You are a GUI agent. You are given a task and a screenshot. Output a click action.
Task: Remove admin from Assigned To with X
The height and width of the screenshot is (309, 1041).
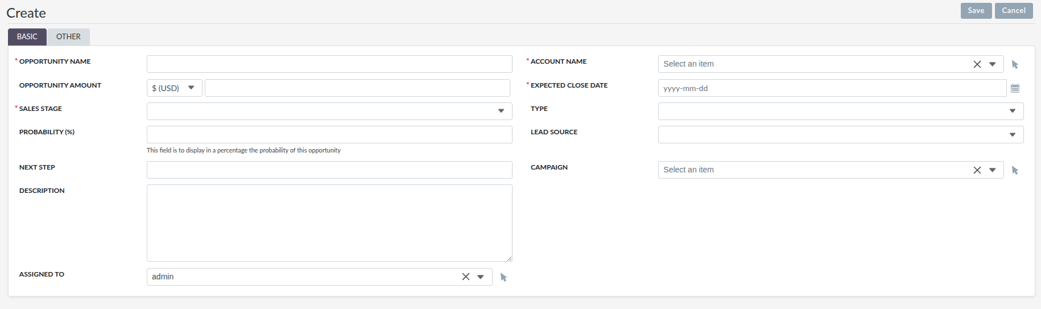click(465, 277)
